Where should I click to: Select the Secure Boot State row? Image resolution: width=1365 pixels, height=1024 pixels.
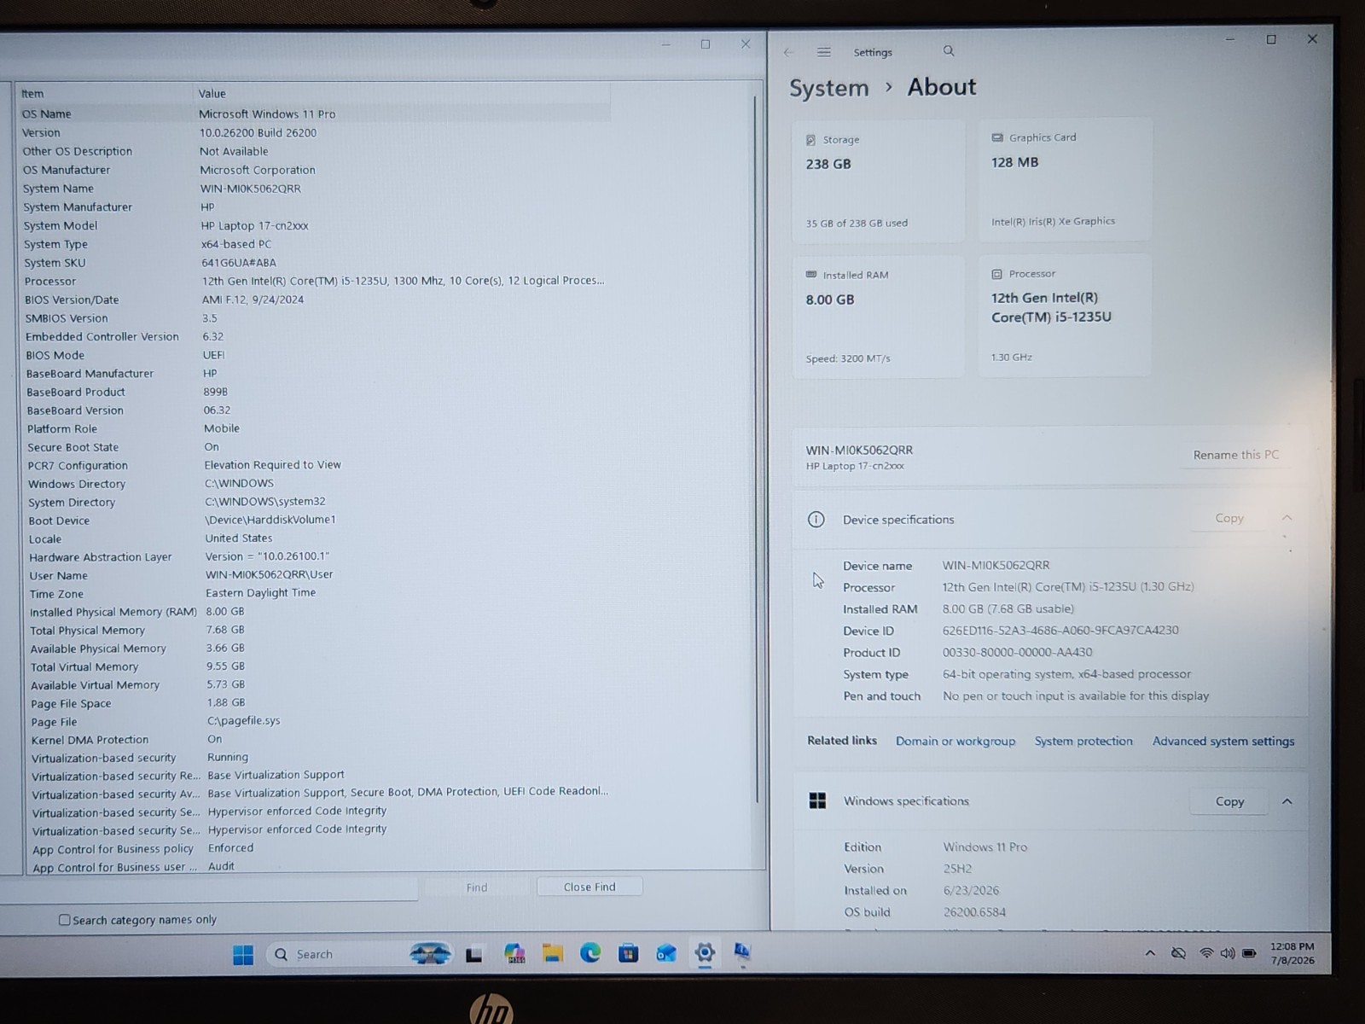pos(316,447)
